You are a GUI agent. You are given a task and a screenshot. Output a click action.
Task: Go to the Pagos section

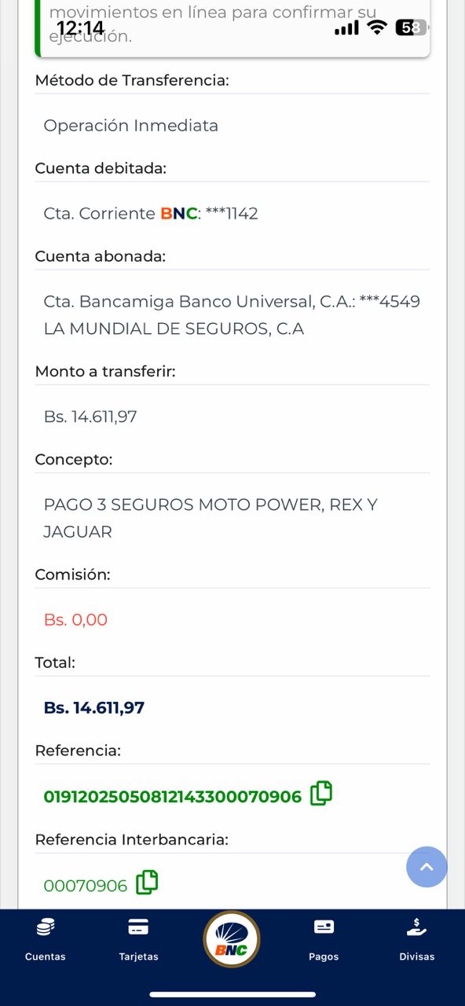point(324,939)
